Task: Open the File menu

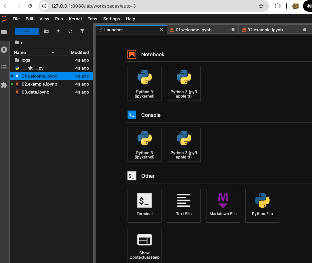Action: (x=16, y=19)
